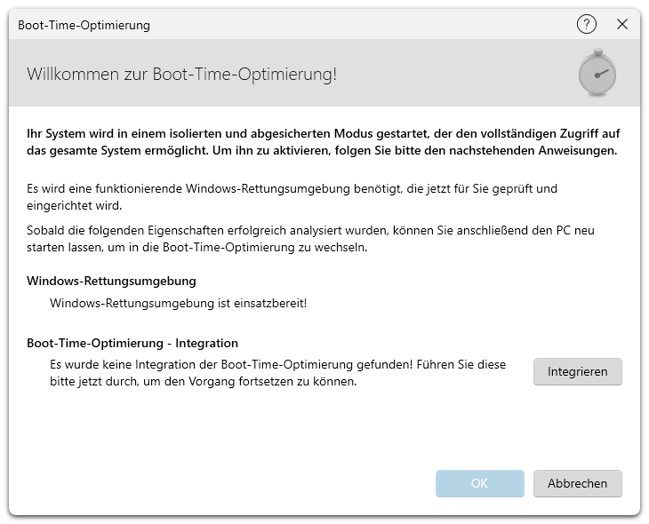
Task: Click the line starting bitte jetzt durch
Action: tap(203, 382)
